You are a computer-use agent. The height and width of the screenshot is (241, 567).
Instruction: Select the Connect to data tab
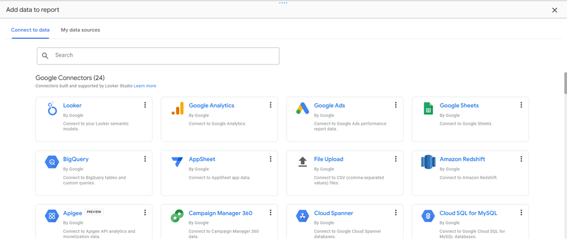point(30,30)
